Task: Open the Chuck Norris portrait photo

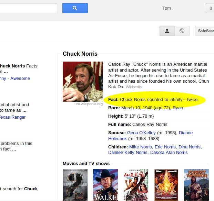Action: tap(83, 82)
